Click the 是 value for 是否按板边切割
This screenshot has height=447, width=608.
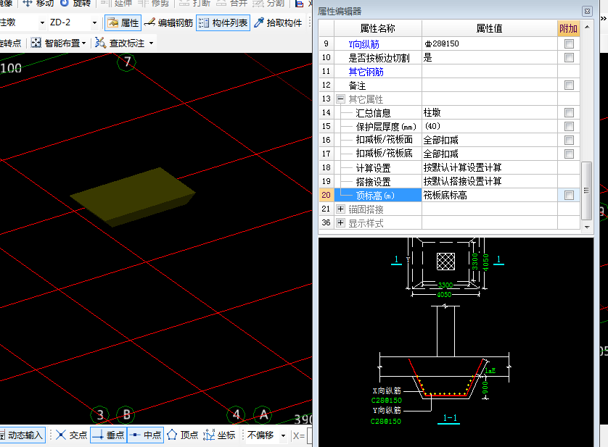(490, 58)
